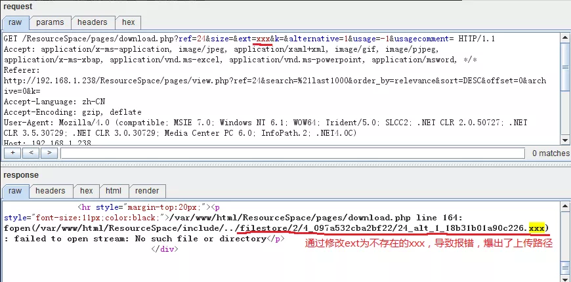The image size is (571, 282).
Task: Open the request hex tab
Action: pos(128,22)
